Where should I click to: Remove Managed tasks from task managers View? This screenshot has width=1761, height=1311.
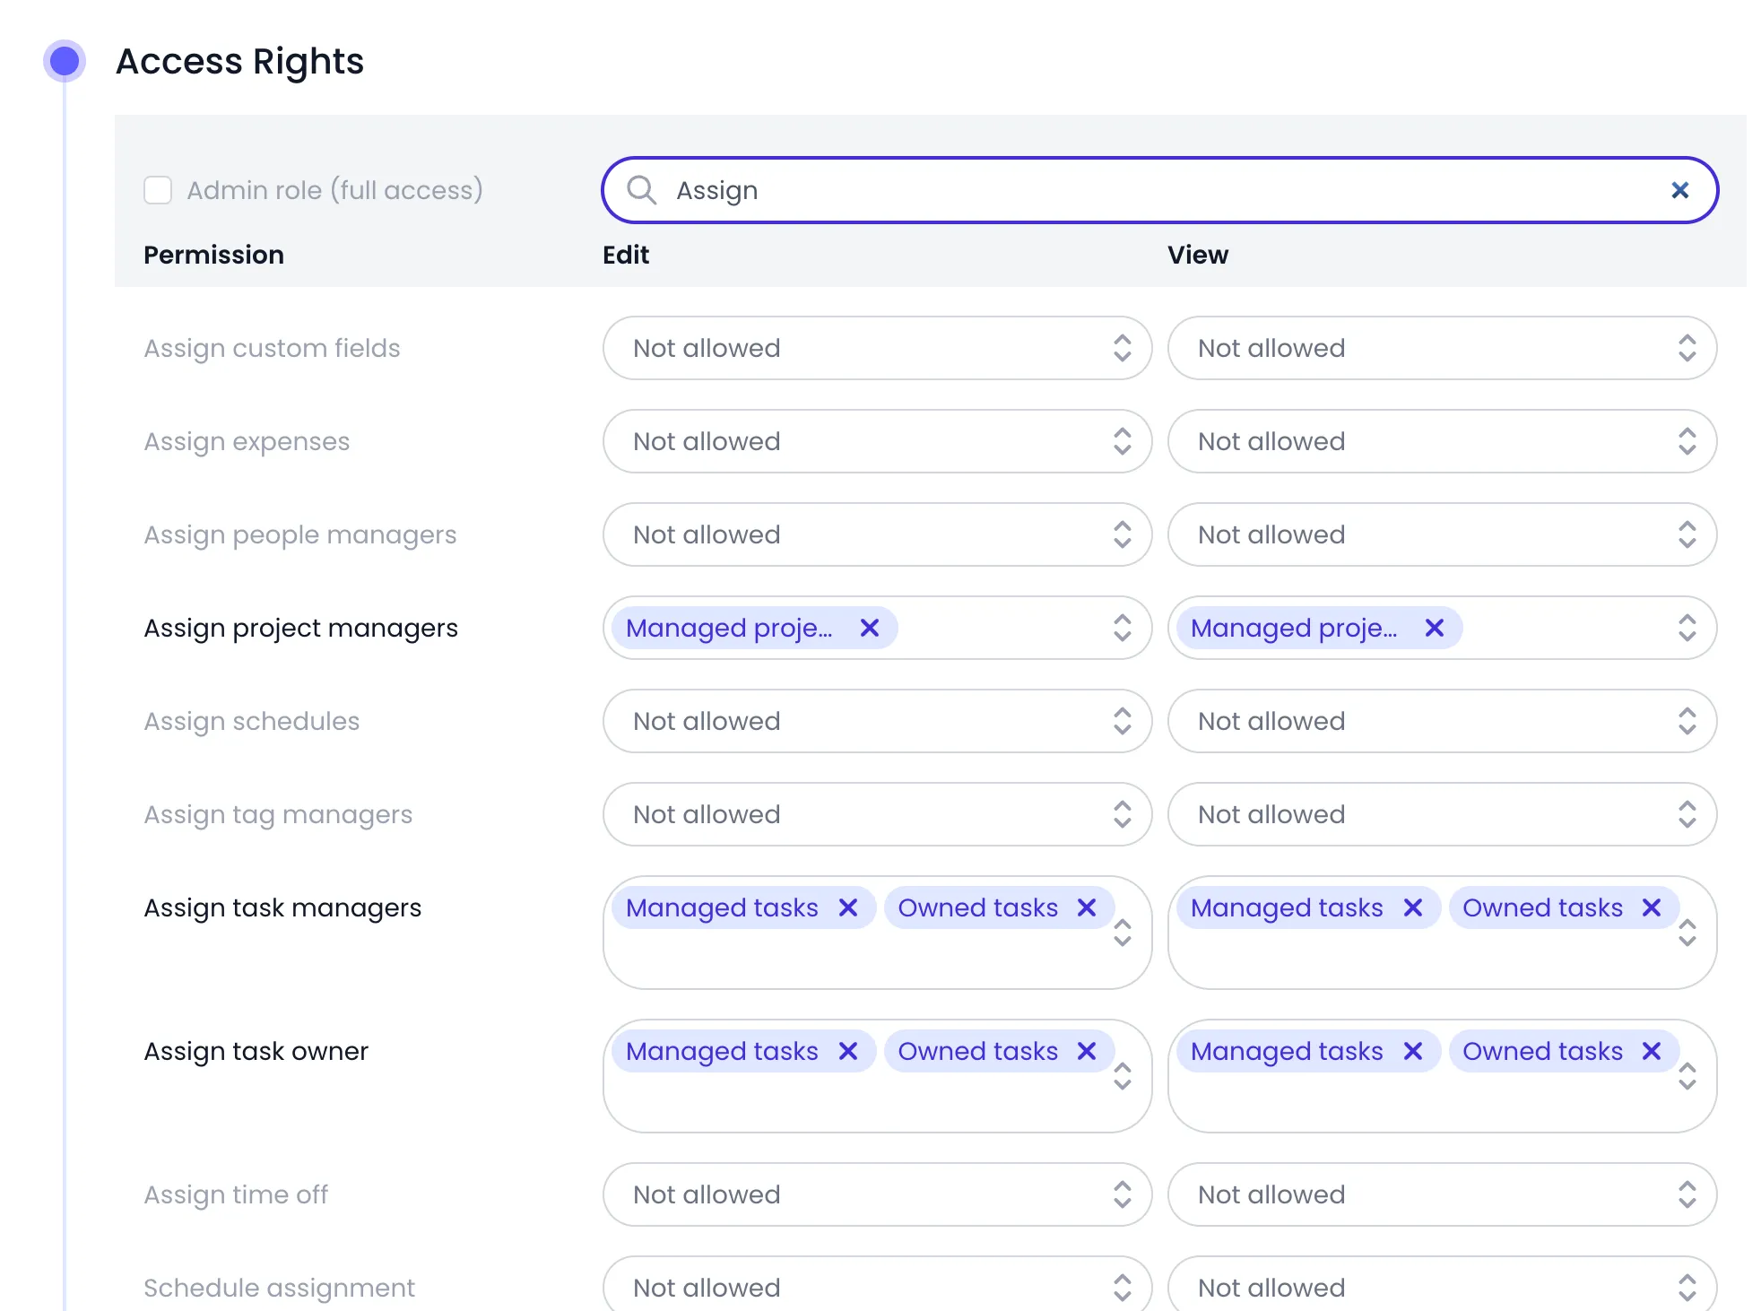[1412, 907]
